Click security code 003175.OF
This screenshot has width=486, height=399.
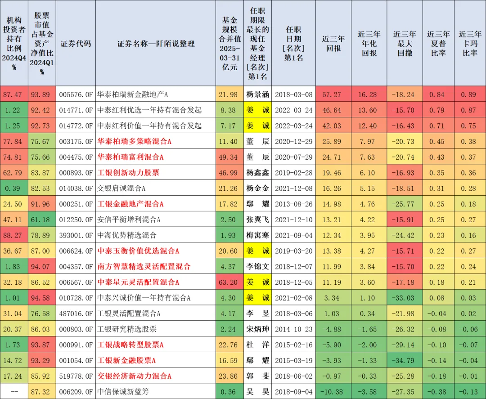(x=76, y=141)
